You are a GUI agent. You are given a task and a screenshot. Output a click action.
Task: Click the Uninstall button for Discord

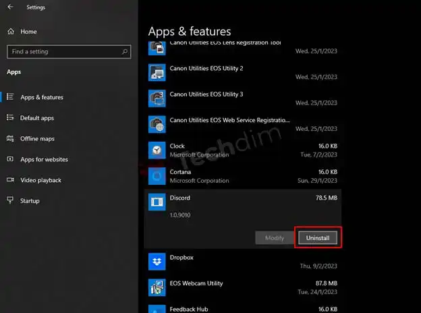(x=318, y=238)
